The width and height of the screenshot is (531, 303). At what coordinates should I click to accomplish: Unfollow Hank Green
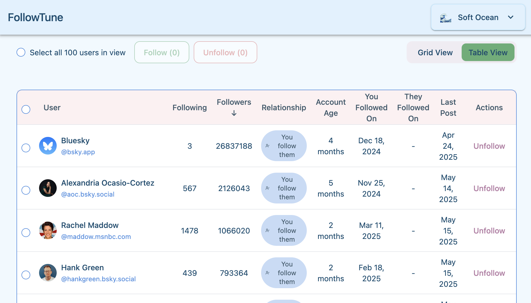pyautogui.click(x=489, y=273)
